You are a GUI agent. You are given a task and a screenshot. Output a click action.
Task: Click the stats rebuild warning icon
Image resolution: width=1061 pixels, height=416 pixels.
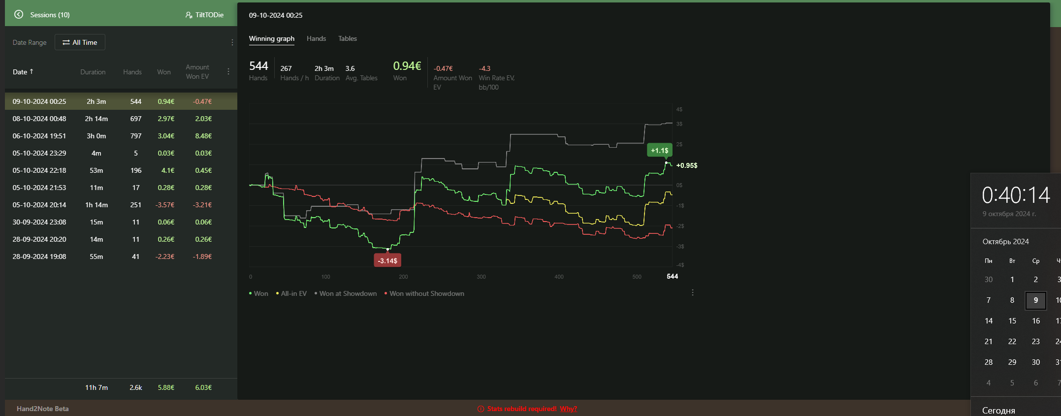click(481, 409)
